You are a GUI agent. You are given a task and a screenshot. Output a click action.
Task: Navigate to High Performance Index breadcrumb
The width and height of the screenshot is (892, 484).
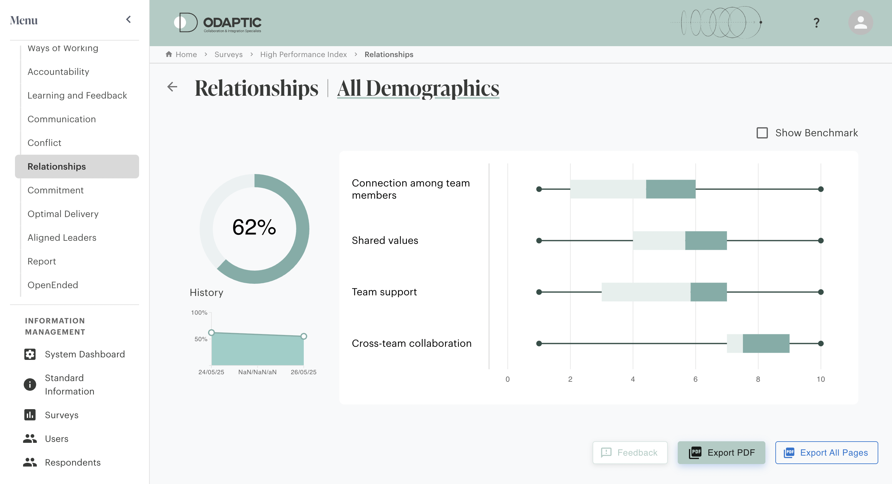click(x=303, y=54)
